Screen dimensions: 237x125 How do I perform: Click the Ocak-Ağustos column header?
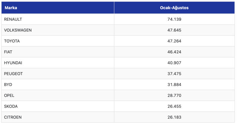click(174, 8)
